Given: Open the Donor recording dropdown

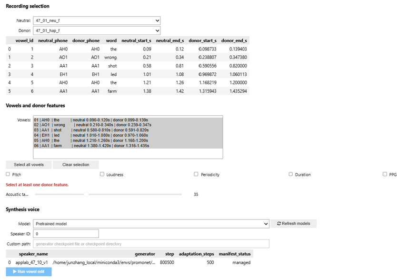Looking at the screenshot, I should point(97,30).
